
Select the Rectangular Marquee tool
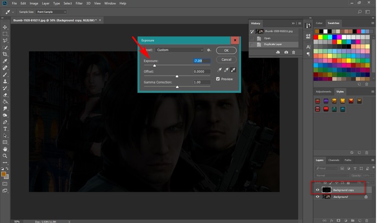5,34
